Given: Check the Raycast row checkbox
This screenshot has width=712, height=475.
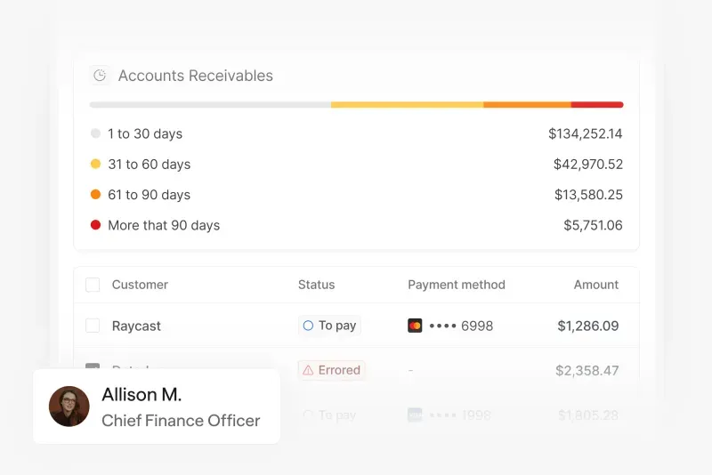Looking at the screenshot, I should [x=93, y=326].
